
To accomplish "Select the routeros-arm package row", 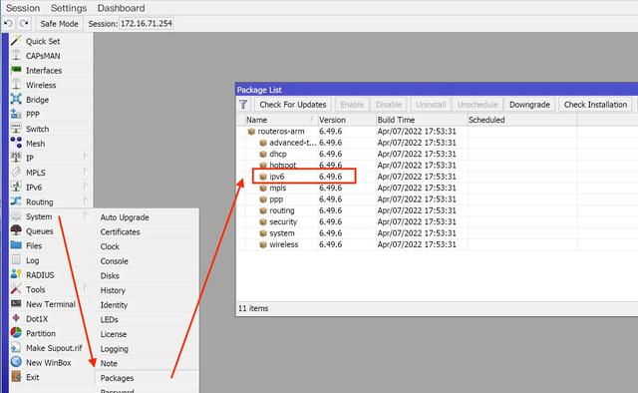I will point(437,131).
